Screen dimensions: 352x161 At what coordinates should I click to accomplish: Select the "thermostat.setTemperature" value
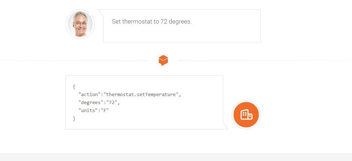[141, 95]
